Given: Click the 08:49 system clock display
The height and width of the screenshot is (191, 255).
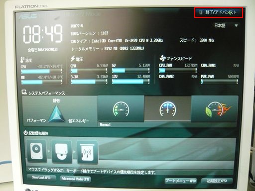Looking at the screenshot, I should click(43, 34).
